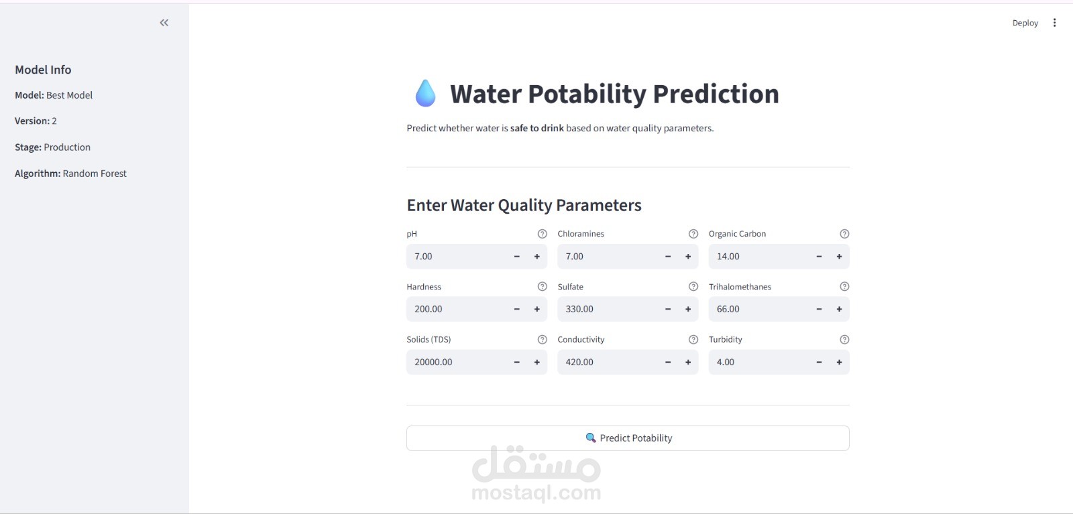Decrement the Turbidity value with minus
This screenshot has width=1073, height=514.
818,362
